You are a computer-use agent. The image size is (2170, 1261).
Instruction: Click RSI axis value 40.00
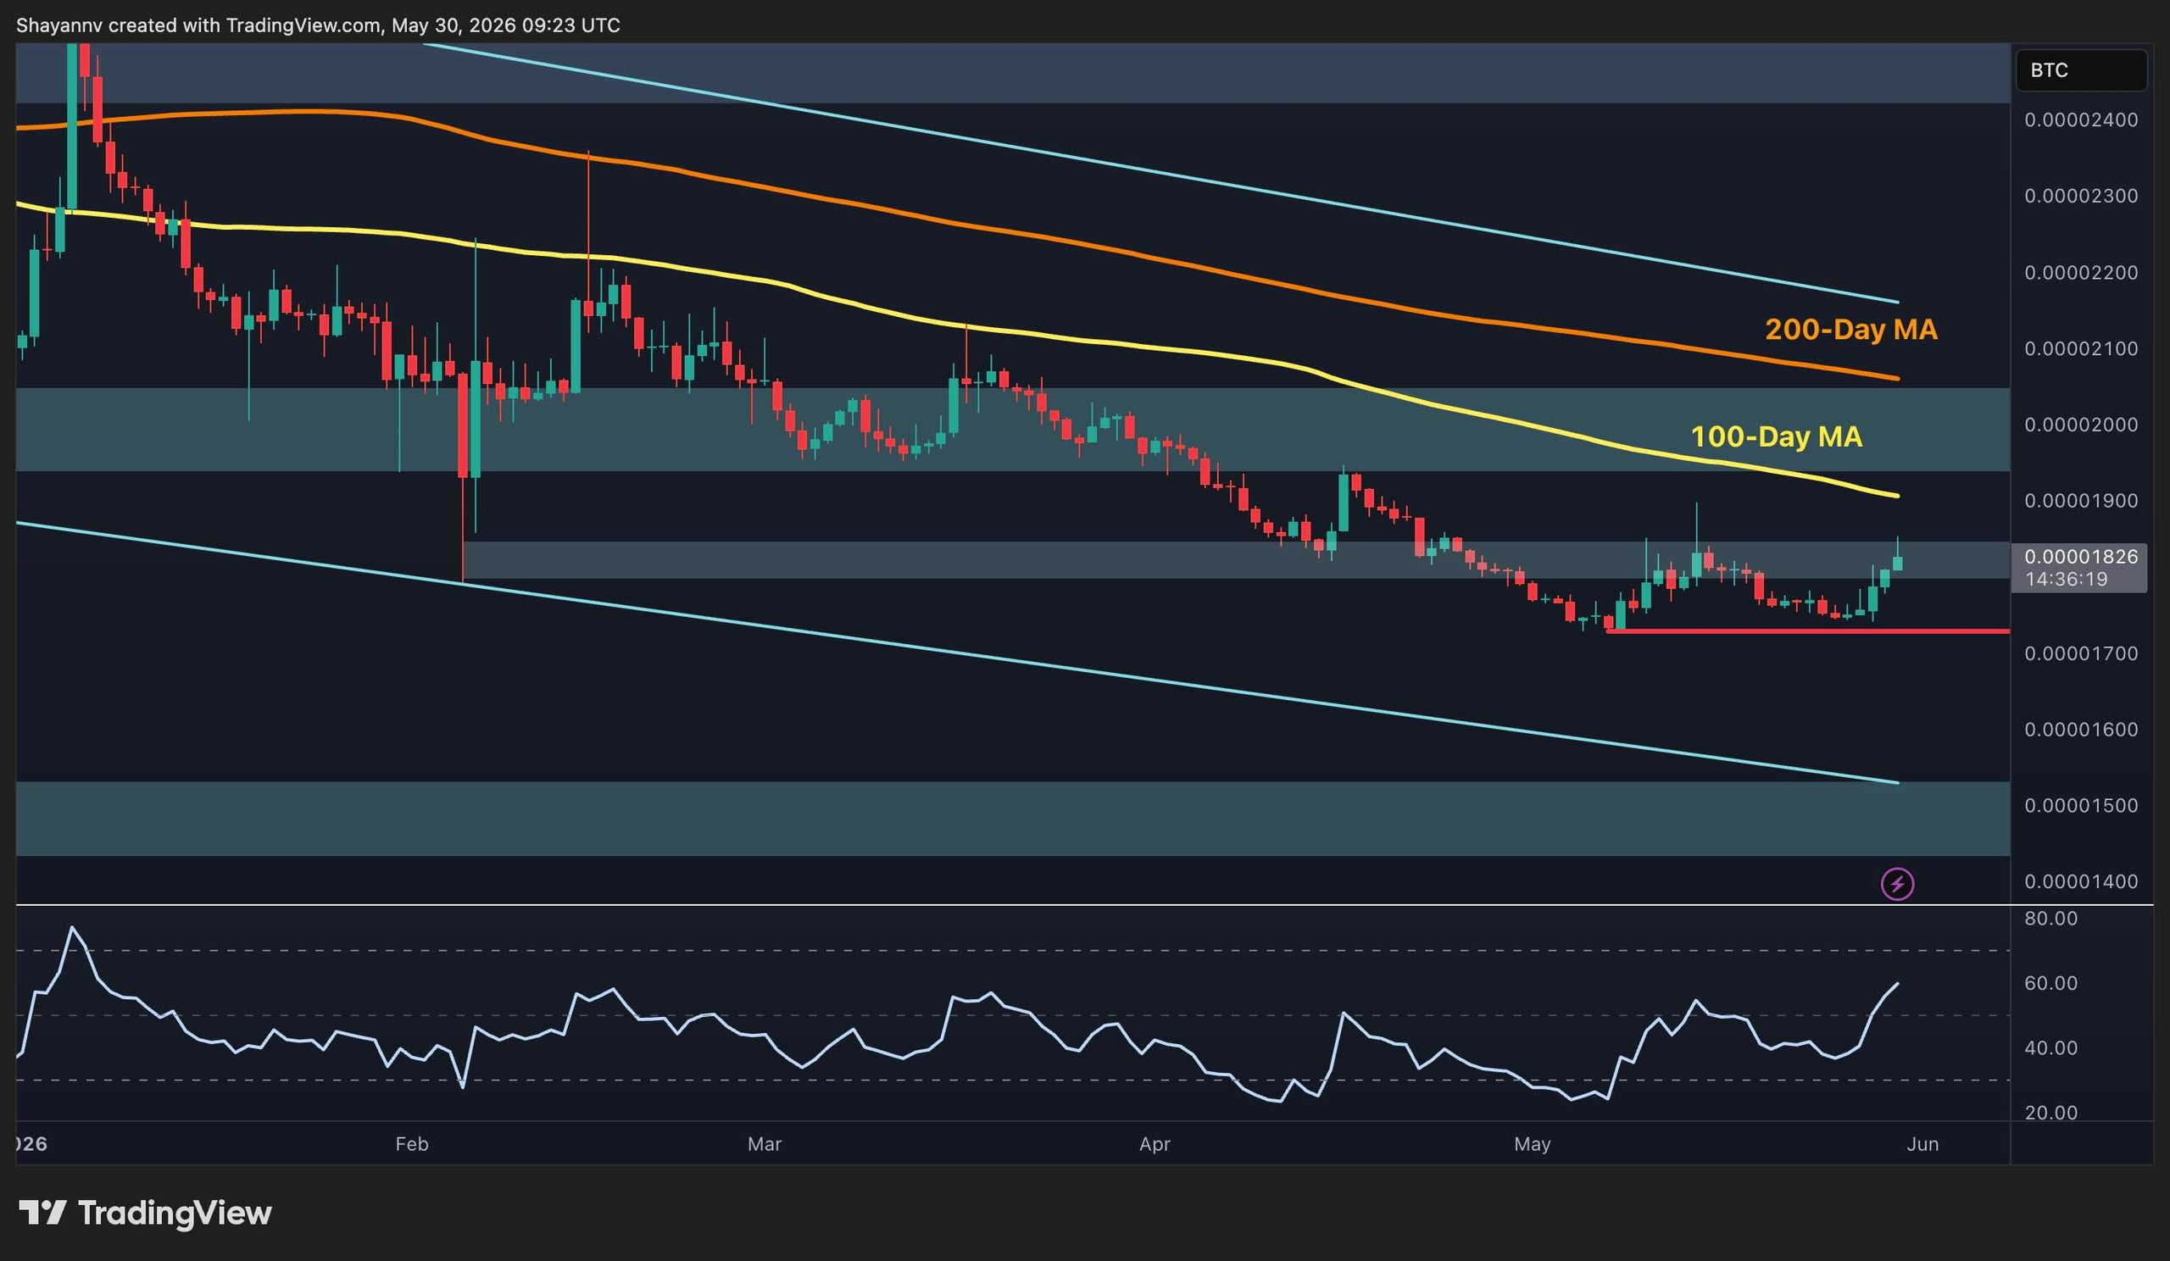coord(2050,1047)
